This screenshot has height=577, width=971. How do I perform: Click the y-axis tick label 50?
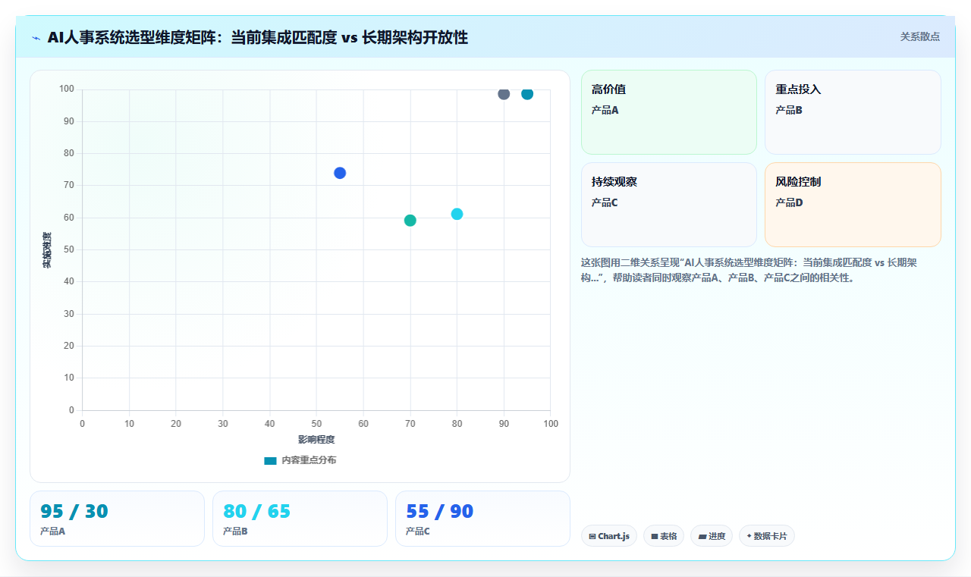tap(69, 249)
